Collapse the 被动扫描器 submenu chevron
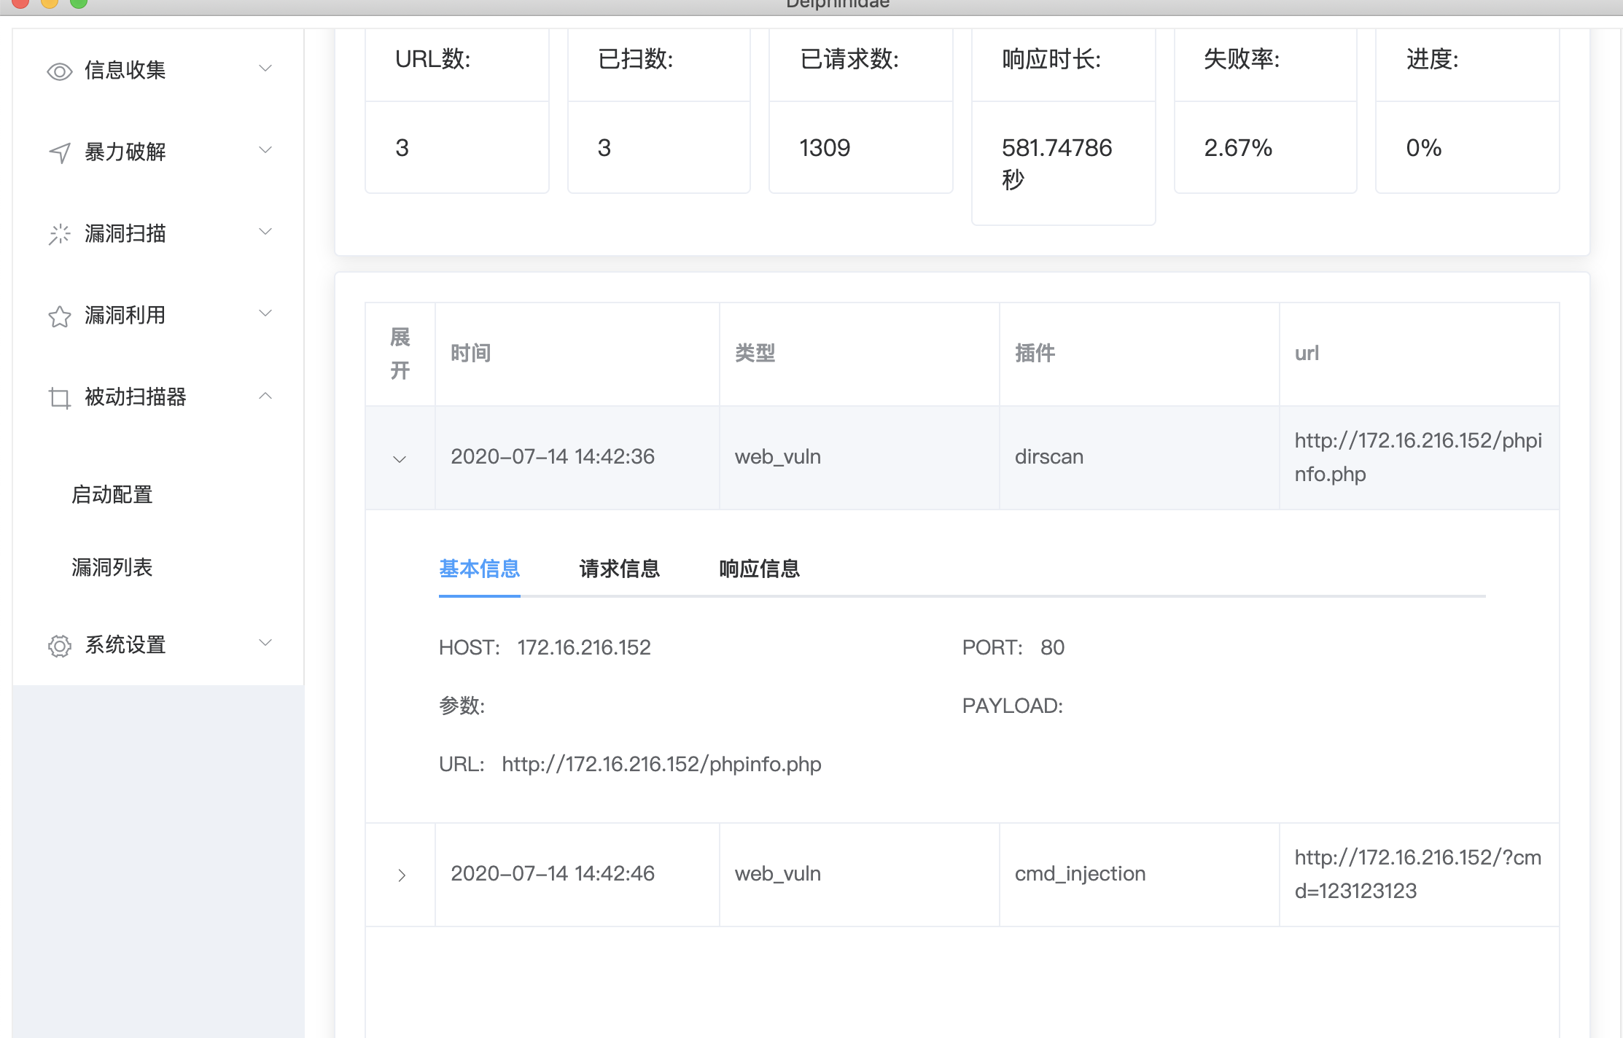 (x=265, y=396)
